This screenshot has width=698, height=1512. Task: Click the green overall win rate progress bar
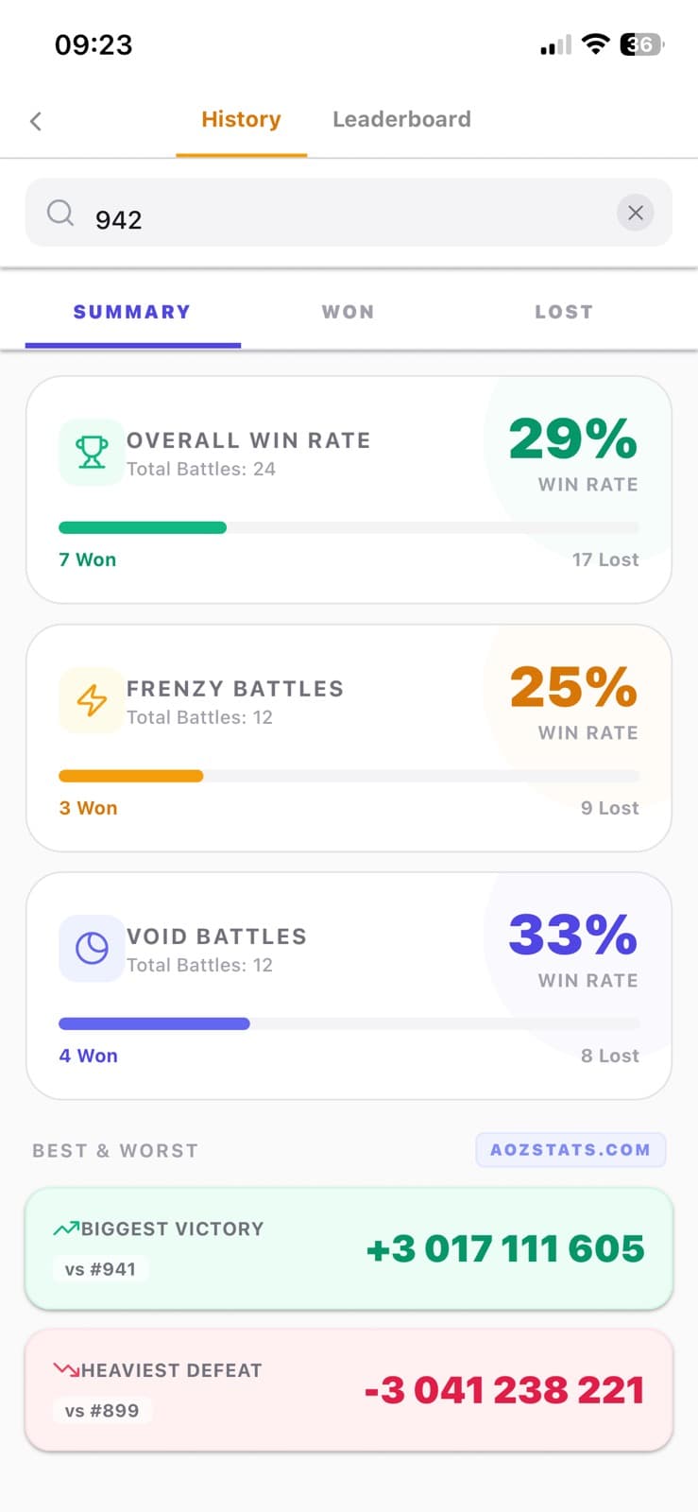(143, 527)
